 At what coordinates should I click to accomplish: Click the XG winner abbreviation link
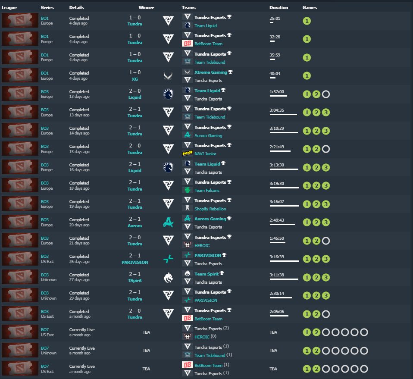(x=135, y=79)
